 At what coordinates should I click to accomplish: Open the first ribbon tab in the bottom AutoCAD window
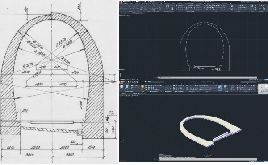pyautogui.click(x=126, y=84)
